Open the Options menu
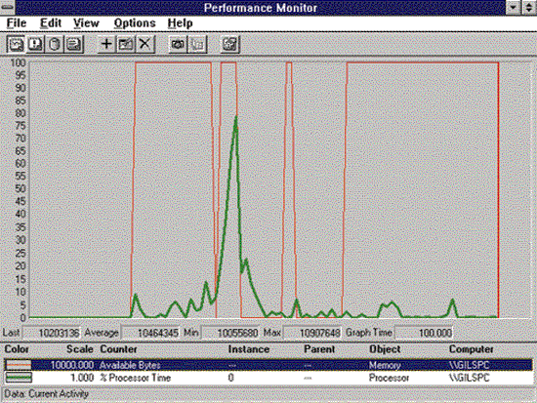537x403 pixels. [x=135, y=23]
